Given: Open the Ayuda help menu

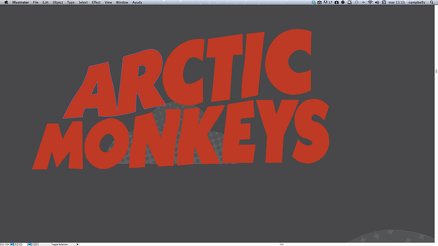Looking at the screenshot, I should [x=137, y=2].
